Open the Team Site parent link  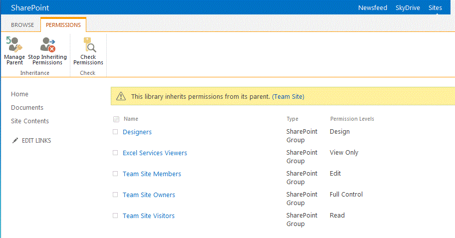(288, 97)
